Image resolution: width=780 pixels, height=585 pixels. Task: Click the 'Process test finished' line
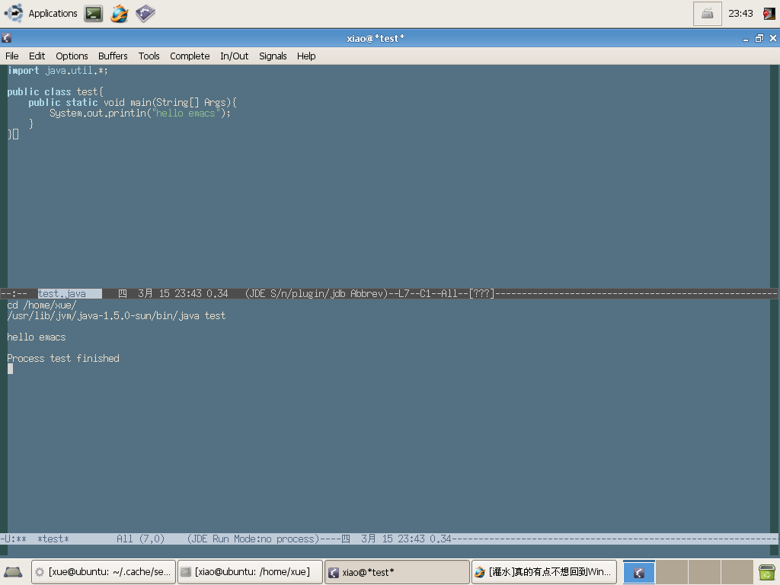[63, 359]
